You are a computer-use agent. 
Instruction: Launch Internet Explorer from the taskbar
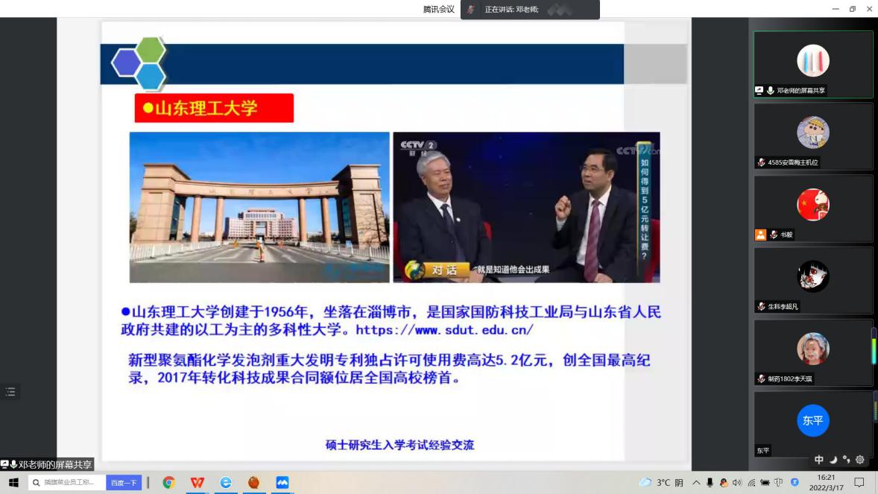225,483
